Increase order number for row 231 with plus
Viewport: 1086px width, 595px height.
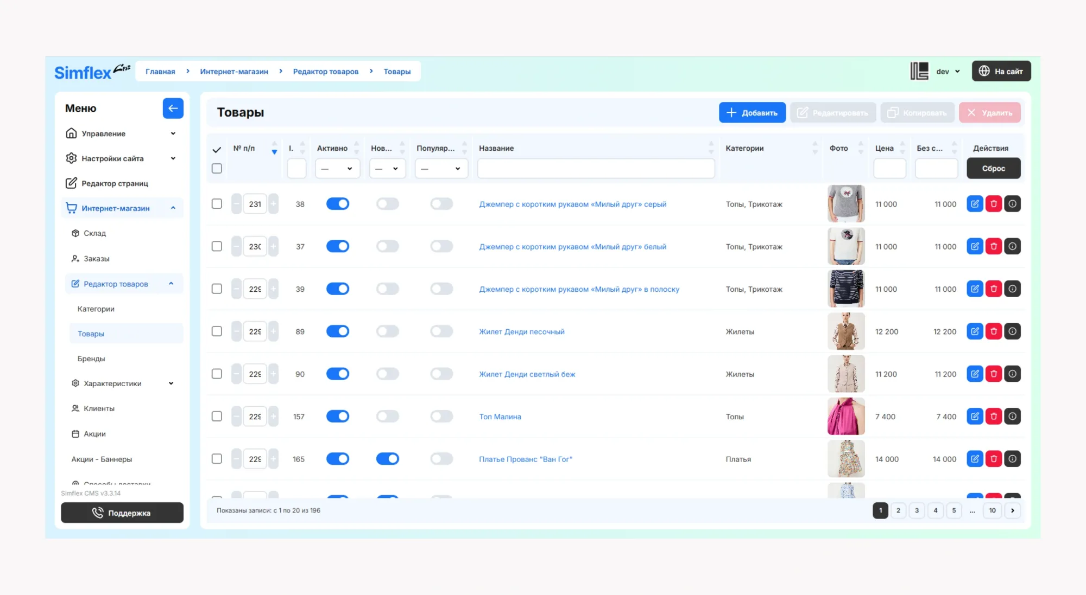(273, 204)
